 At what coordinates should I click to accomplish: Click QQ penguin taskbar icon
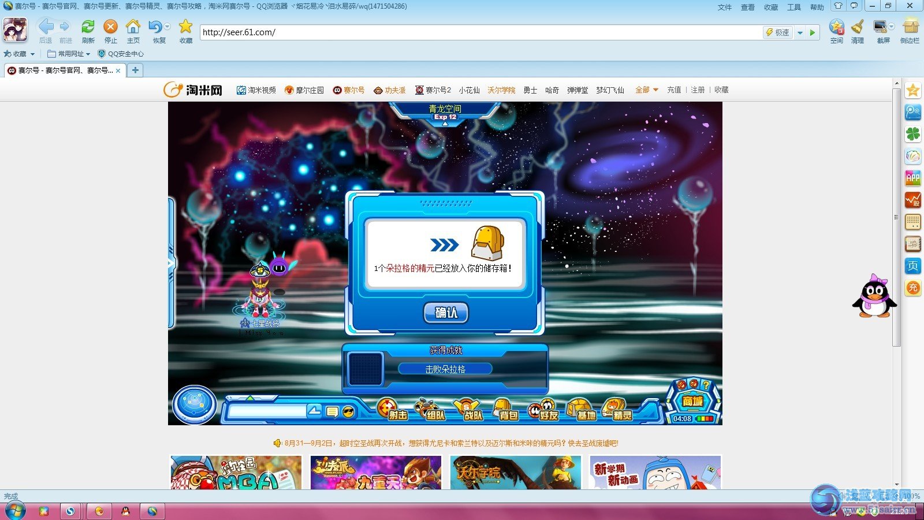coord(125,511)
